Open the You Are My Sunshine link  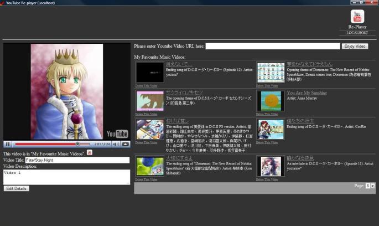coord(307,93)
